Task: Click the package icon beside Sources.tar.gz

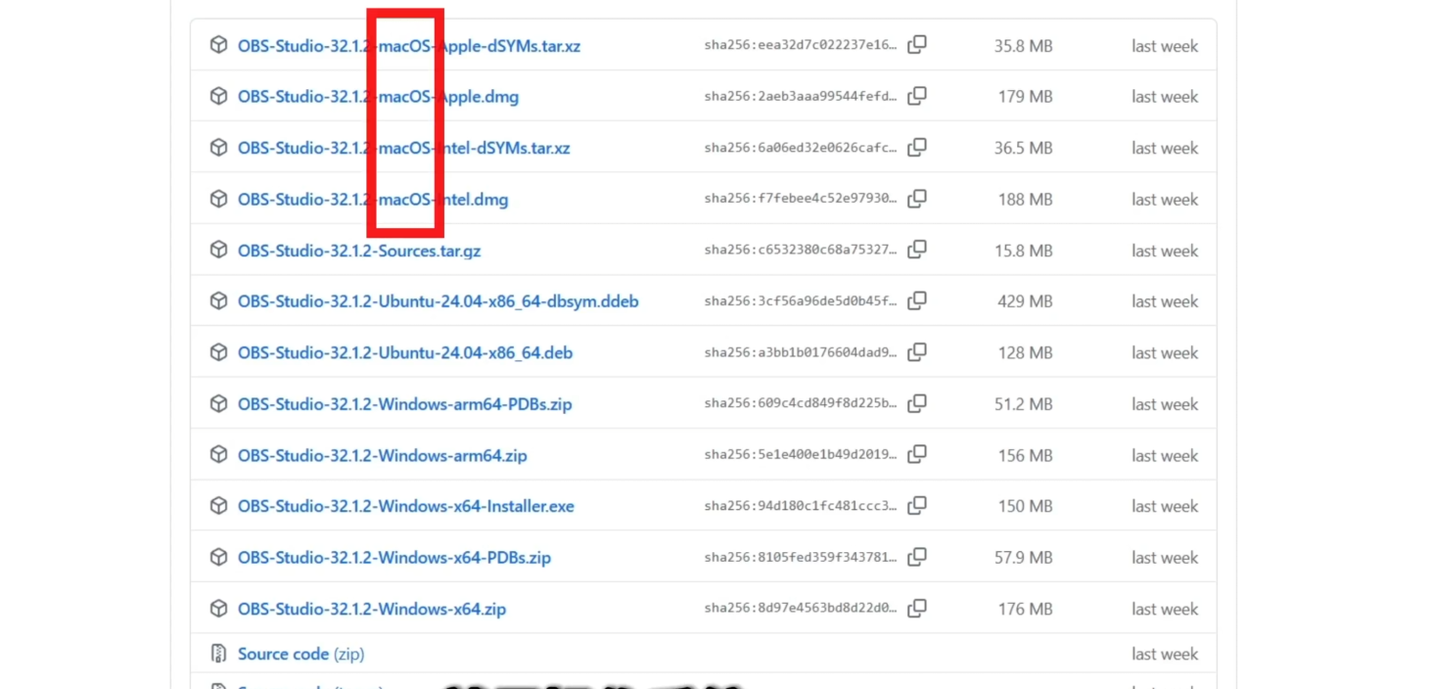Action: tap(219, 250)
